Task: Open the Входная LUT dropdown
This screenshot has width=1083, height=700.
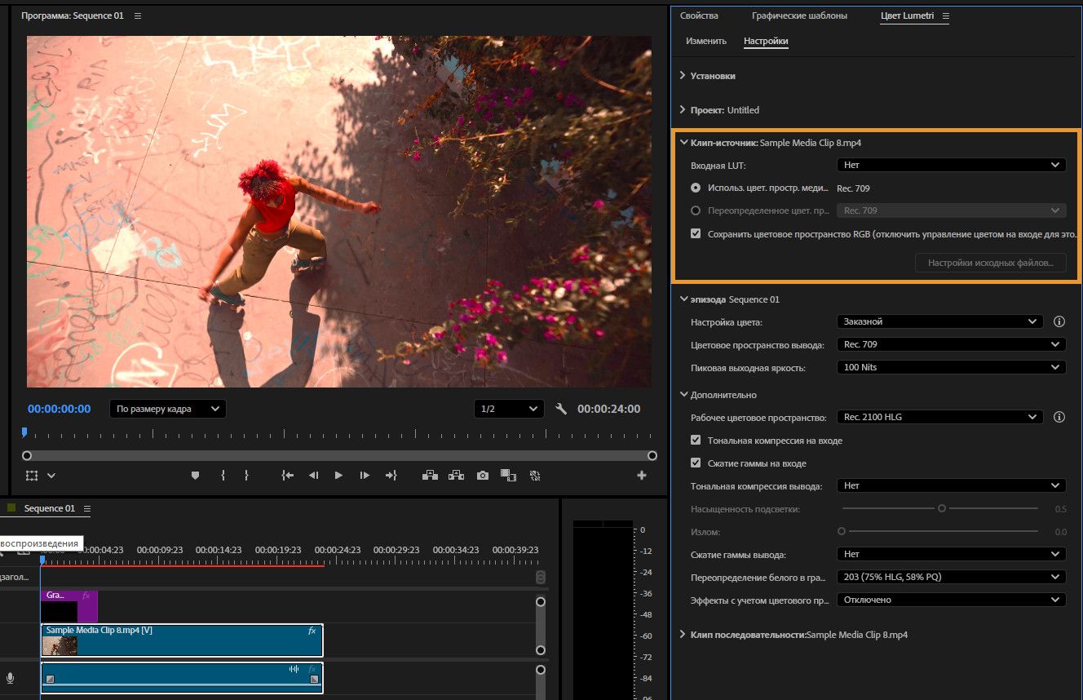Action: [x=951, y=165]
